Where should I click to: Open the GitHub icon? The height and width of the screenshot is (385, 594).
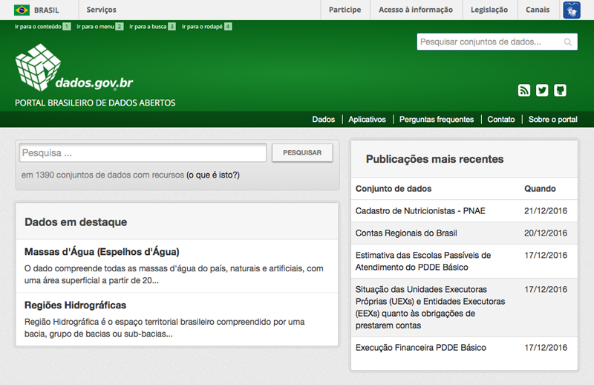561,90
